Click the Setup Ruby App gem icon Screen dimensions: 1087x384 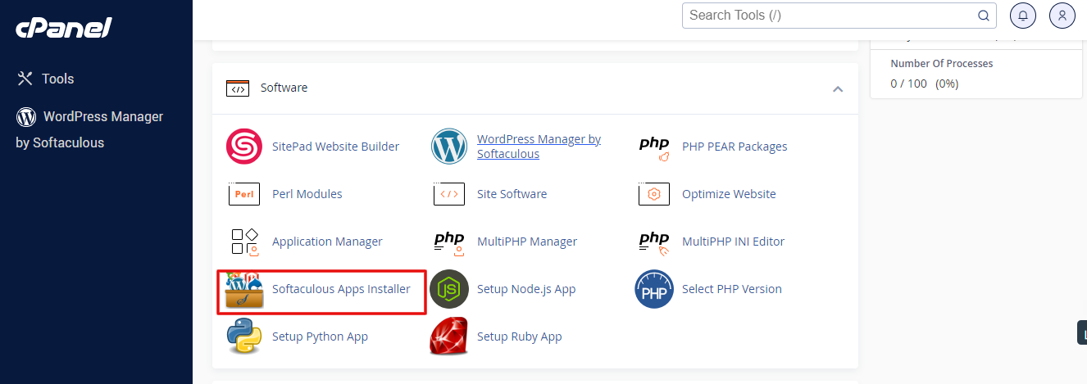coord(449,337)
